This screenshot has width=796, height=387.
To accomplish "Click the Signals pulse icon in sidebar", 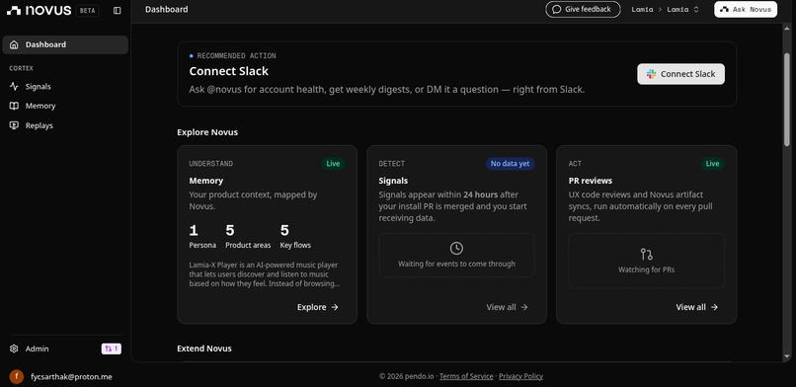I will point(14,87).
